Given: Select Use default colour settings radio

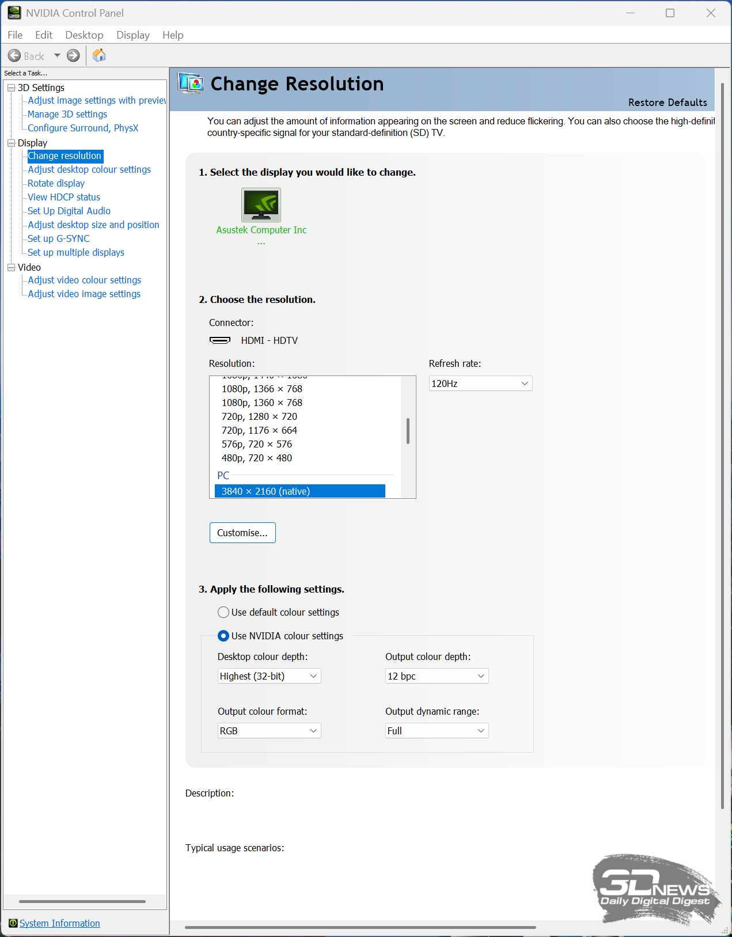Looking at the screenshot, I should pyautogui.click(x=223, y=612).
